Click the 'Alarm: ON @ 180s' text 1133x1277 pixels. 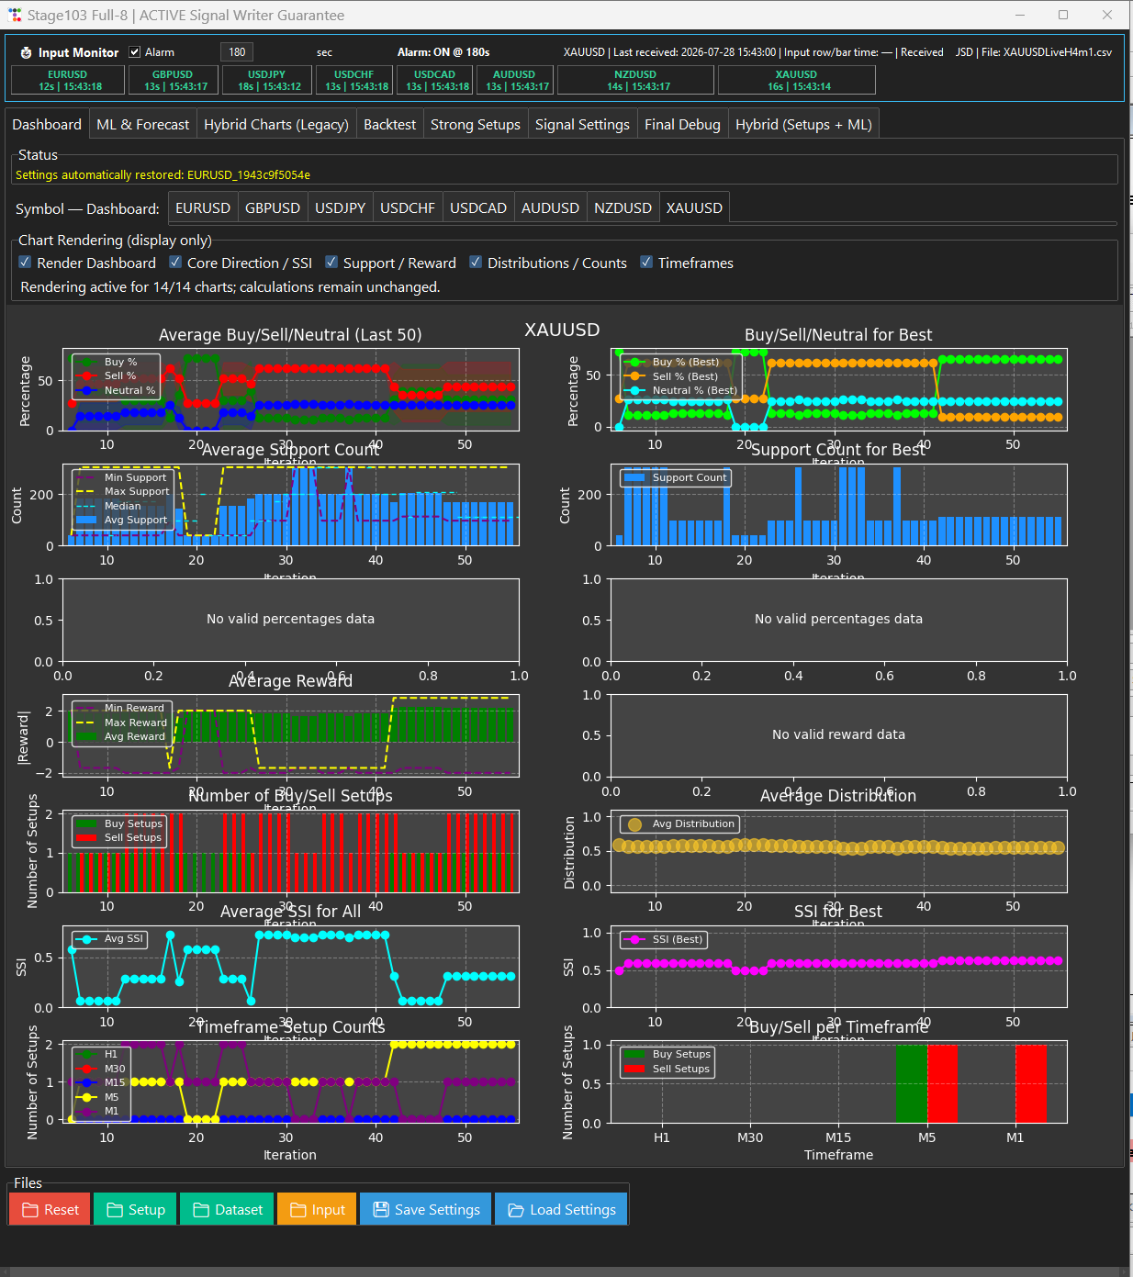pos(443,52)
